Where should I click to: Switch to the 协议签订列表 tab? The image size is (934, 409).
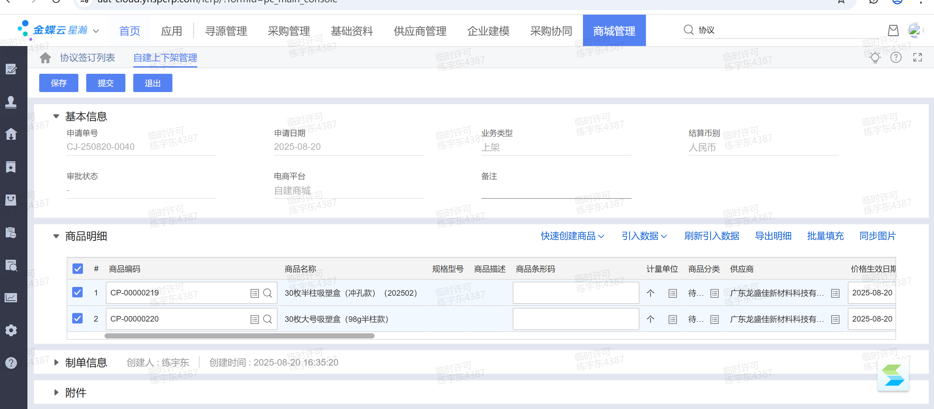coord(88,57)
